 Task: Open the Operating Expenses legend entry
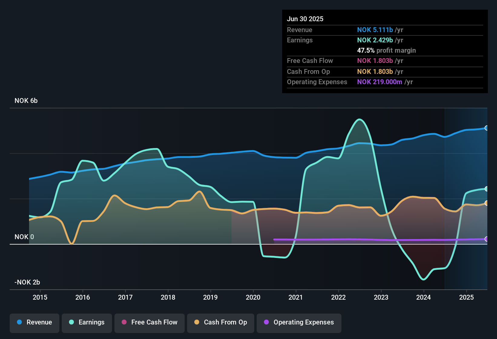[x=299, y=322]
